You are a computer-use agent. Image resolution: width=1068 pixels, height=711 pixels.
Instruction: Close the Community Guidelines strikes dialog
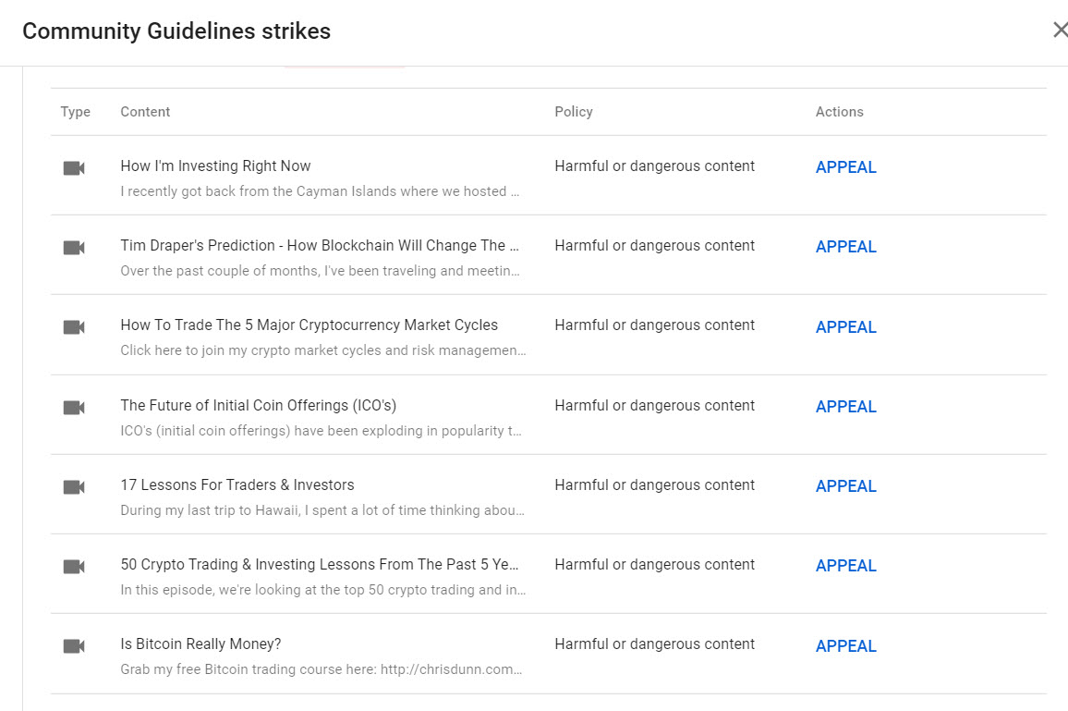click(1059, 30)
